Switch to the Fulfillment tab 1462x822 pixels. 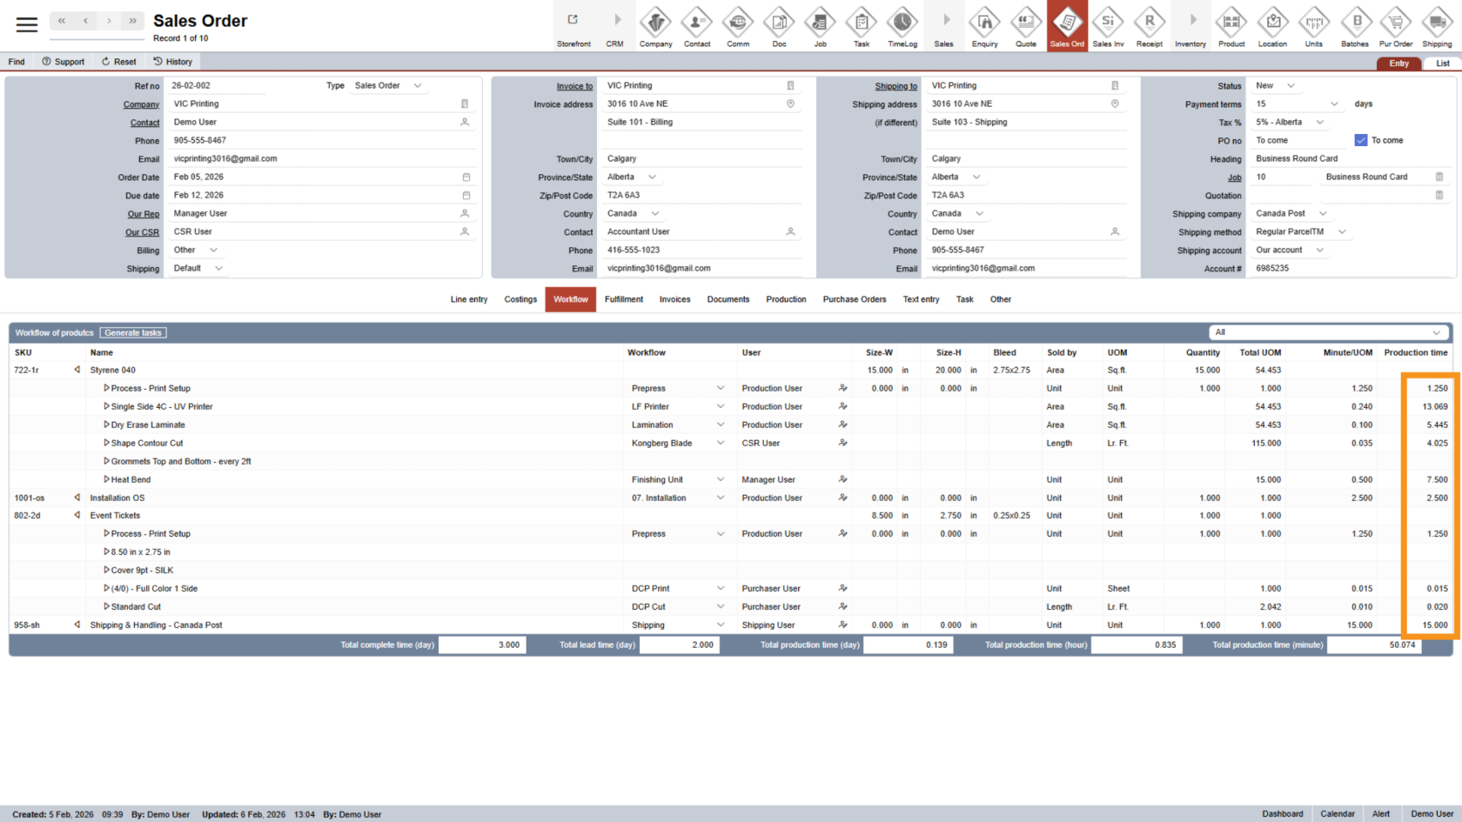click(x=624, y=299)
